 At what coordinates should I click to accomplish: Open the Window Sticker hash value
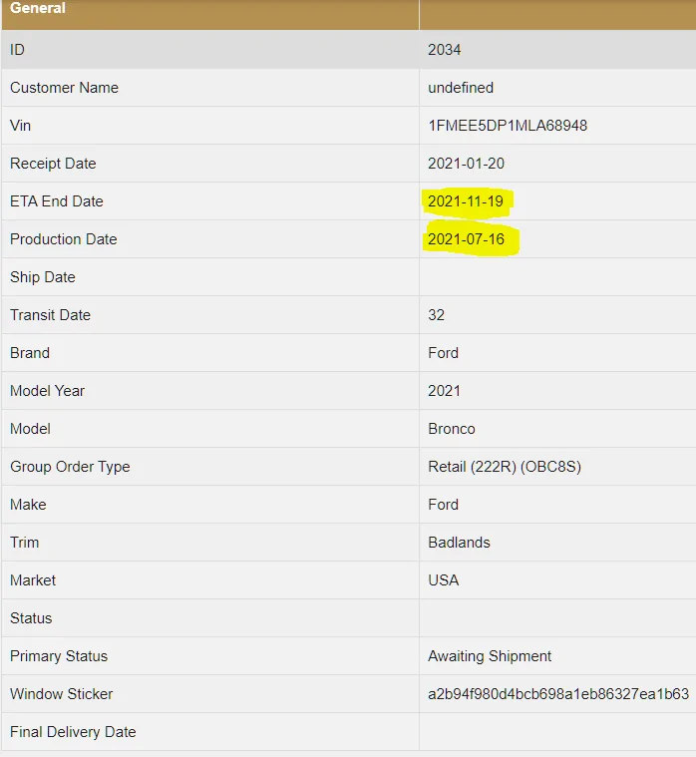pos(558,694)
